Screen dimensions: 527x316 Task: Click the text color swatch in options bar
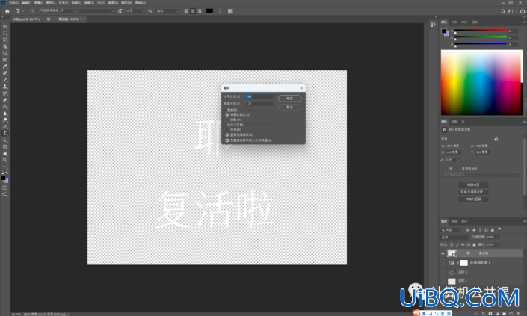(x=209, y=11)
